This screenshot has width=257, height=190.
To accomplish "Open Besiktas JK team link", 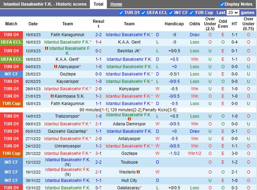I will click(129, 51).
